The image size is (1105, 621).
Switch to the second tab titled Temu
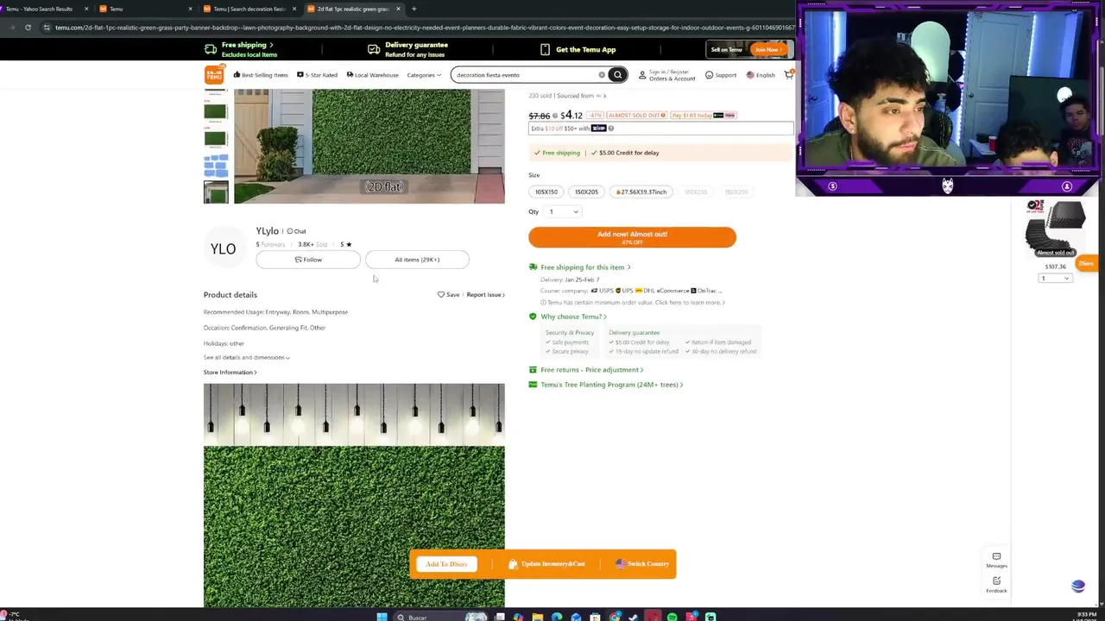tap(143, 9)
